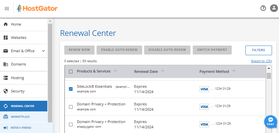The width and height of the screenshot is (279, 133).
Task: Click the Domains building icon
Action: [x=6, y=64]
